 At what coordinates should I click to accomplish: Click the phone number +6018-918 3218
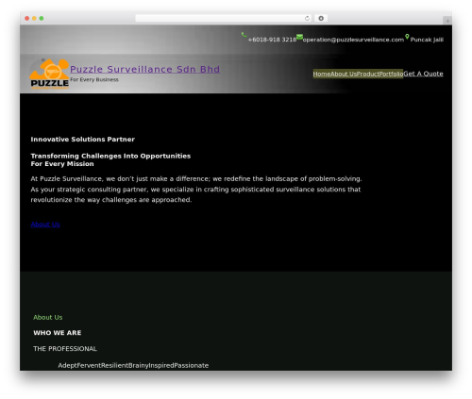pos(272,40)
